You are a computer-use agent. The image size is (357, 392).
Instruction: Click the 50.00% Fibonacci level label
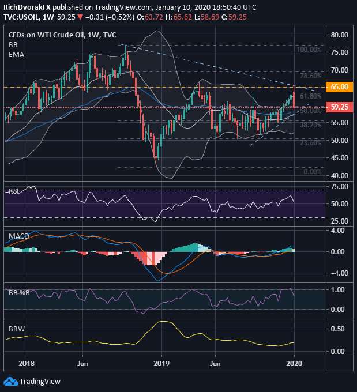310,111
